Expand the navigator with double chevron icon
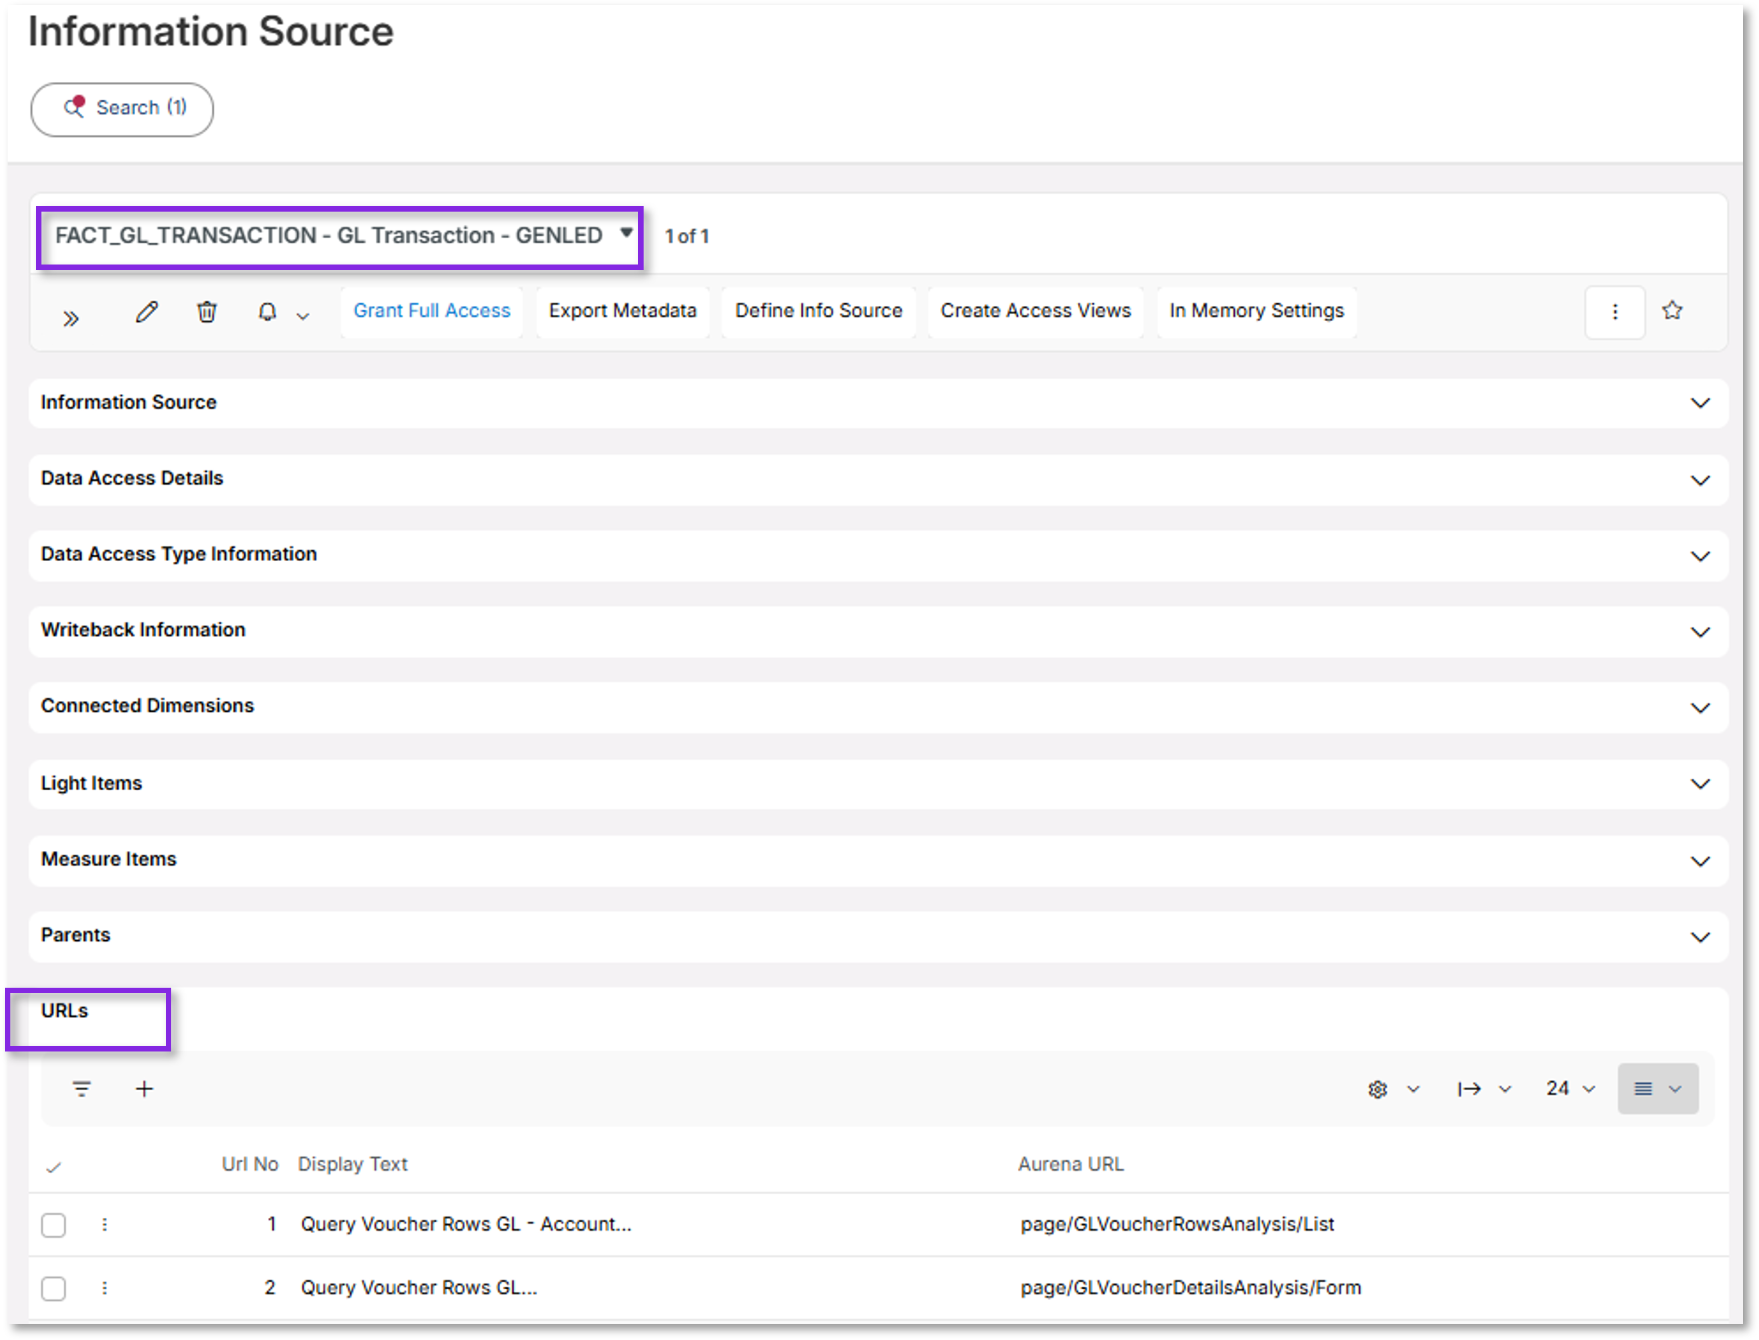Image resolution: width=1759 pixels, height=1340 pixels. (x=71, y=319)
